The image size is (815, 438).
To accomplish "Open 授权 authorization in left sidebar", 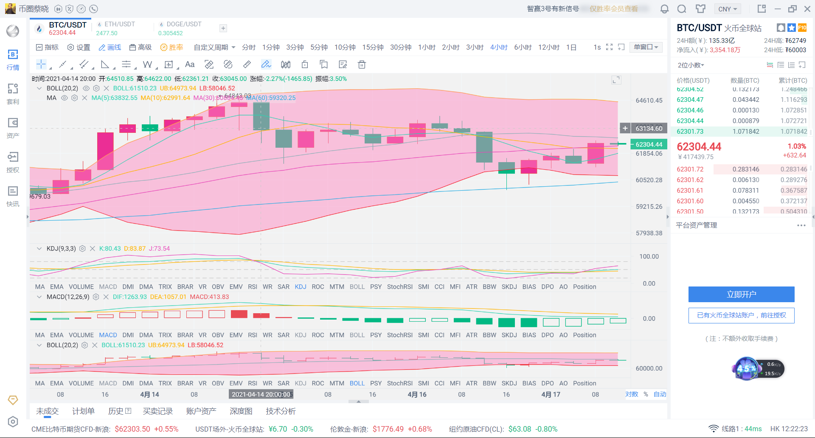I will (13, 163).
